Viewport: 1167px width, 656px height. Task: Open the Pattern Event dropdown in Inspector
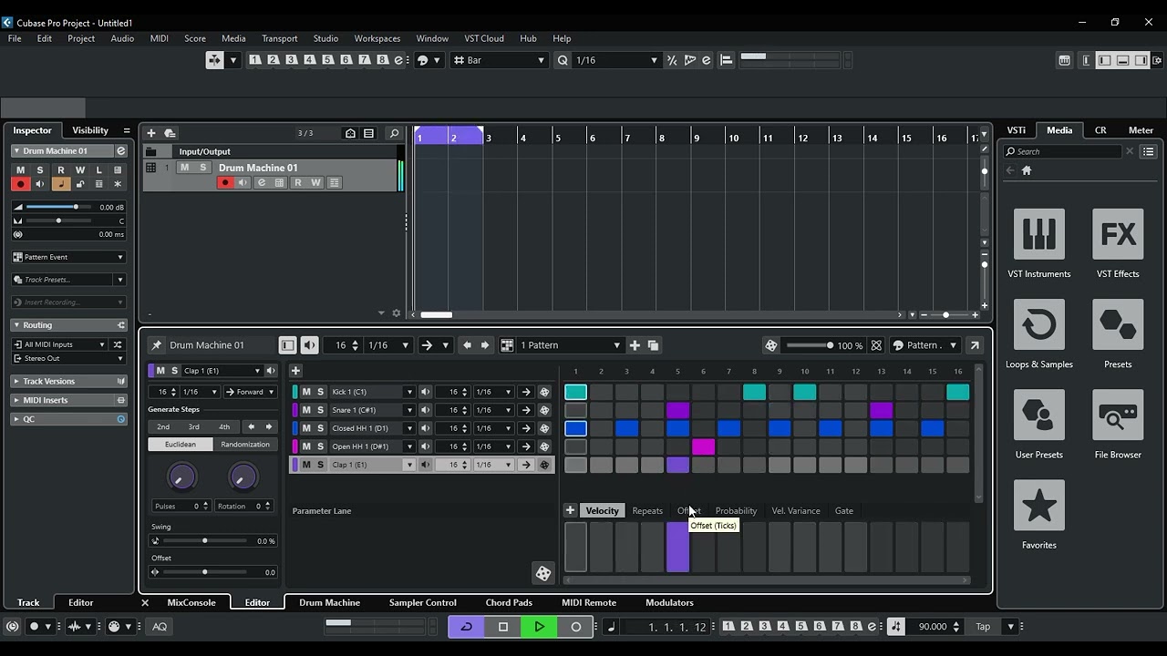point(69,257)
